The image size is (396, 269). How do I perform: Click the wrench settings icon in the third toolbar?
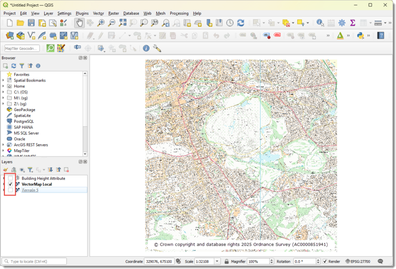coord(157,48)
